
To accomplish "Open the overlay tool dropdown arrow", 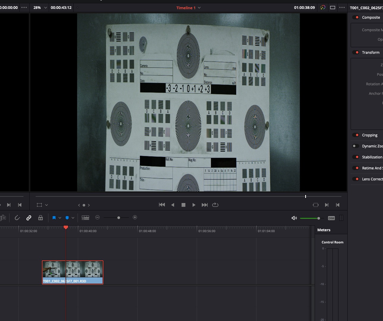I will [46, 205].
